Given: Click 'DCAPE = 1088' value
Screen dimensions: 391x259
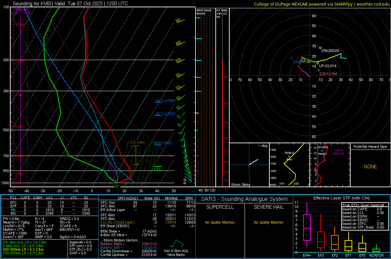Looking at the screenshot, I should click(x=15, y=233).
